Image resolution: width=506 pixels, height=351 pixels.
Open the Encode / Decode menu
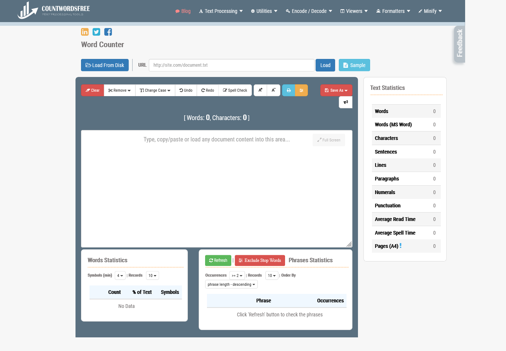[309, 11]
